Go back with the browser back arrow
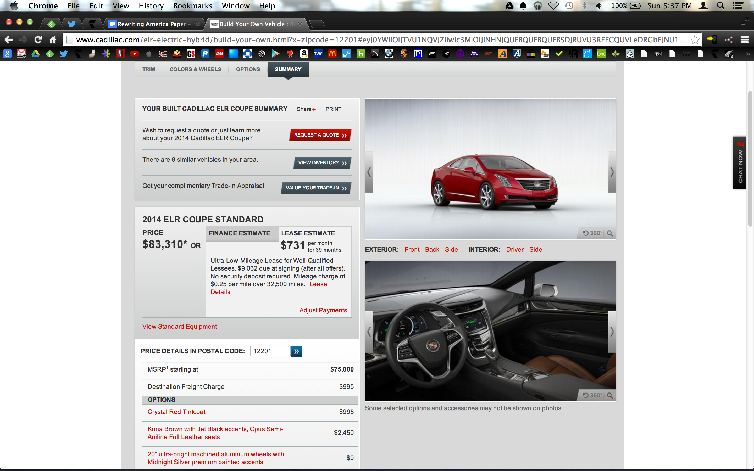754x471 pixels. [x=8, y=40]
